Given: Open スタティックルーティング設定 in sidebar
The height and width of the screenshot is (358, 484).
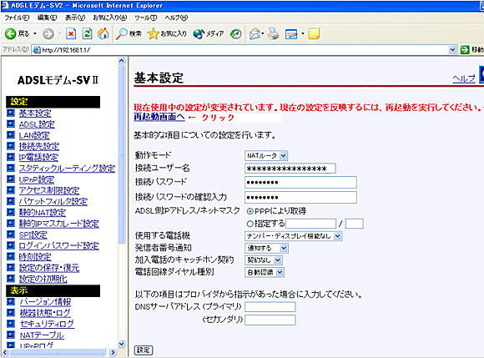Looking at the screenshot, I should point(67,169).
